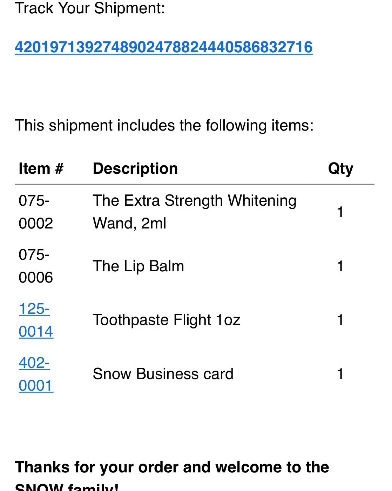Click the quantity for Toothpaste Flight 1oz
The height and width of the screenshot is (491, 392).
point(340,320)
